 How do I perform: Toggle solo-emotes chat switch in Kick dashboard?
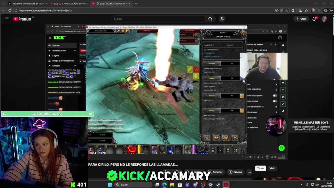[x=275, y=101]
